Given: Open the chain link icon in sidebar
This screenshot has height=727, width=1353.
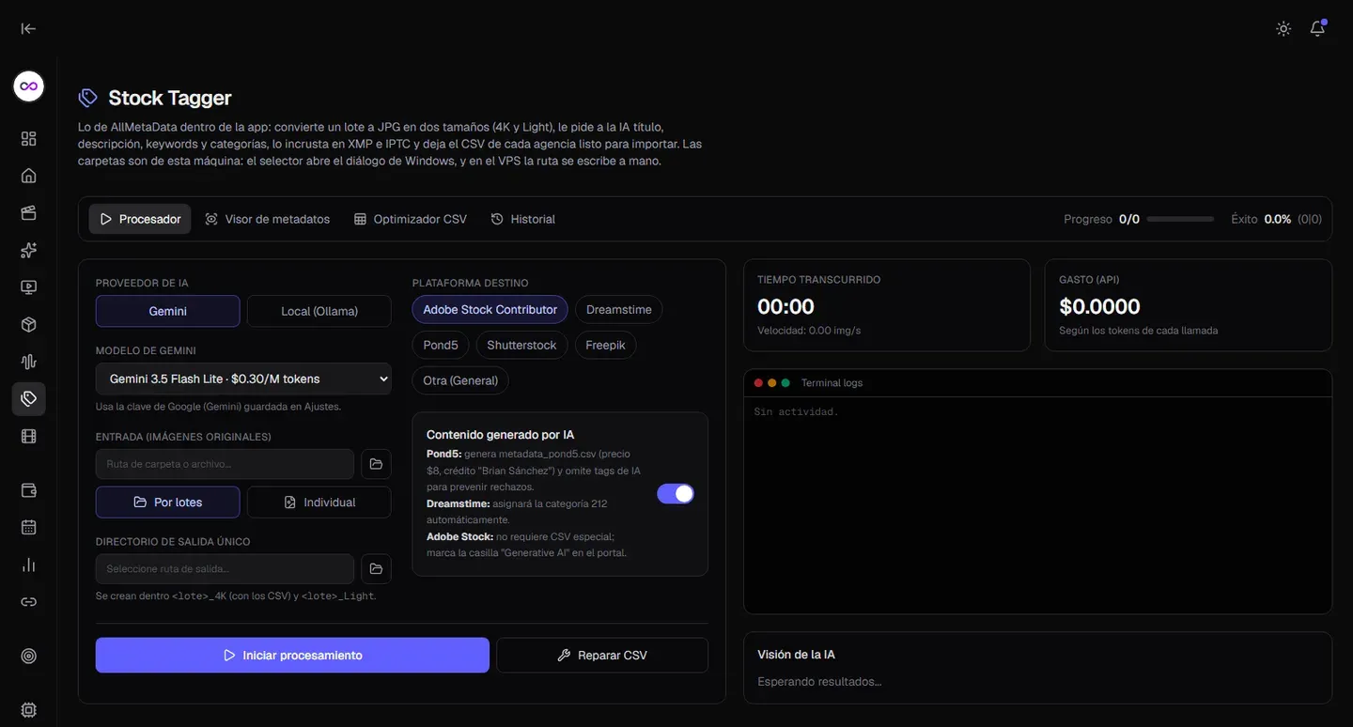Looking at the screenshot, I should (29, 602).
